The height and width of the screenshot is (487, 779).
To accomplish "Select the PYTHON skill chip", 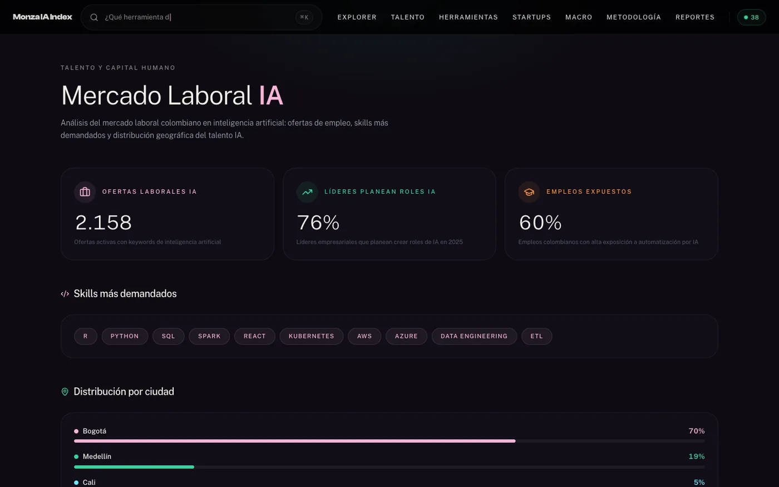I will pyautogui.click(x=125, y=336).
